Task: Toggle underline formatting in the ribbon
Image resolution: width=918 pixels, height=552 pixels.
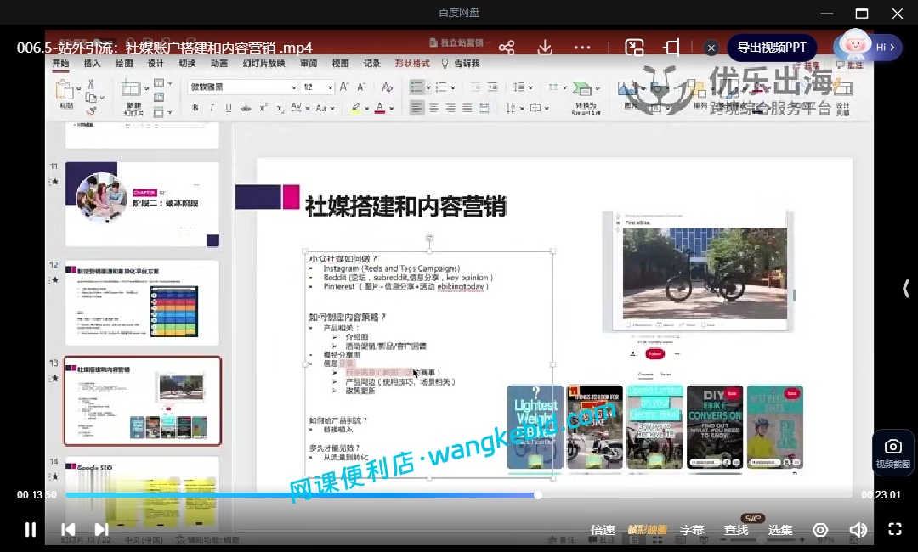Action: [229, 108]
